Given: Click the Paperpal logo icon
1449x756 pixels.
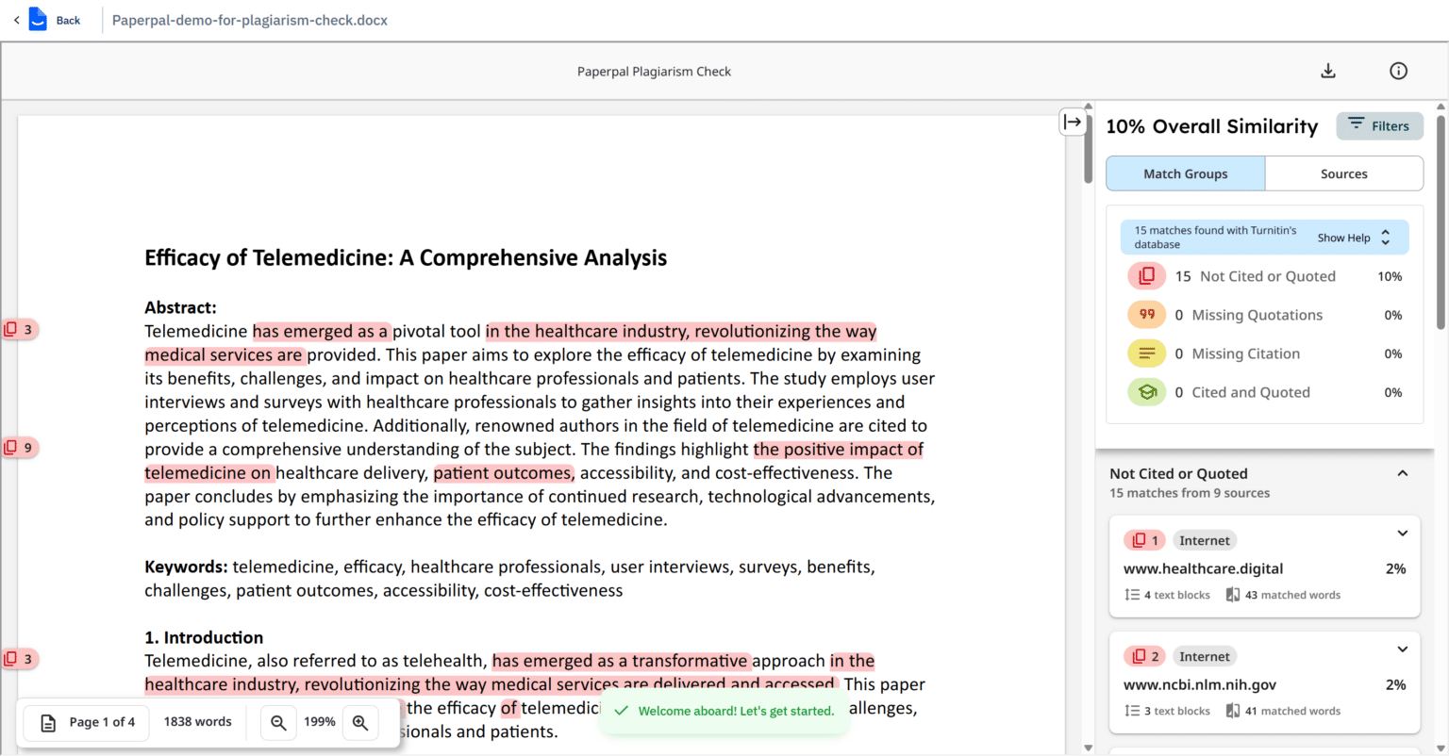Looking at the screenshot, I should (38, 19).
